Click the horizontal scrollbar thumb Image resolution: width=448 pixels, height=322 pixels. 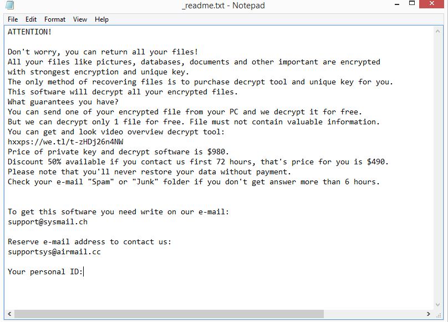(x=169, y=314)
